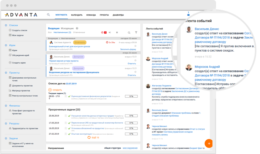Open Жиганова Людмила profile link

pyautogui.click(x=161, y=85)
